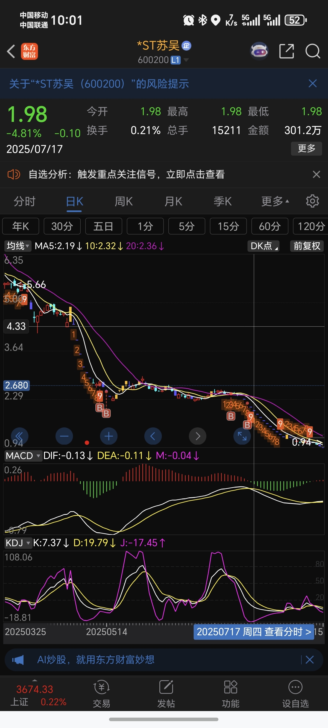
Task: Toggle the 前复权 adjustment option
Action: [x=307, y=246]
